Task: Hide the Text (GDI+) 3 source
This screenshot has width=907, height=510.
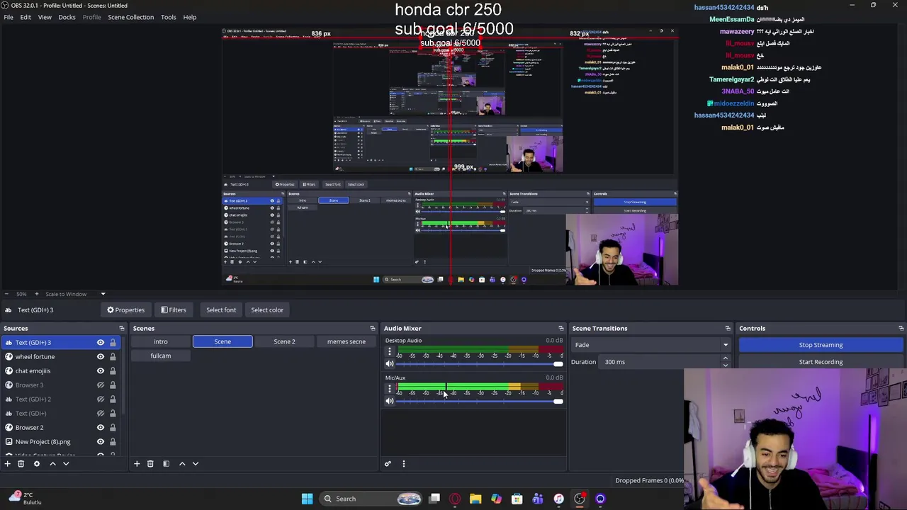Action: coord(101,343)
